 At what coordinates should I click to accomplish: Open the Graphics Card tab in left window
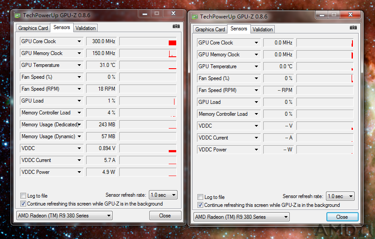pyautogui.click(x=33, y=28)
